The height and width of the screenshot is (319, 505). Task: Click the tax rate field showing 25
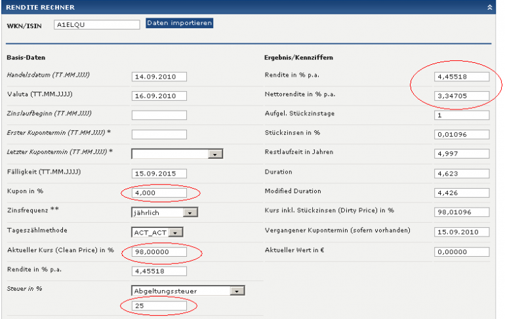point(159,305)
